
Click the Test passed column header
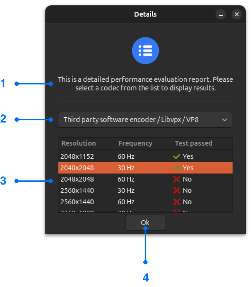tap(193, 143)
